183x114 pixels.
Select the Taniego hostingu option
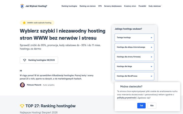[x=134, y=37]
